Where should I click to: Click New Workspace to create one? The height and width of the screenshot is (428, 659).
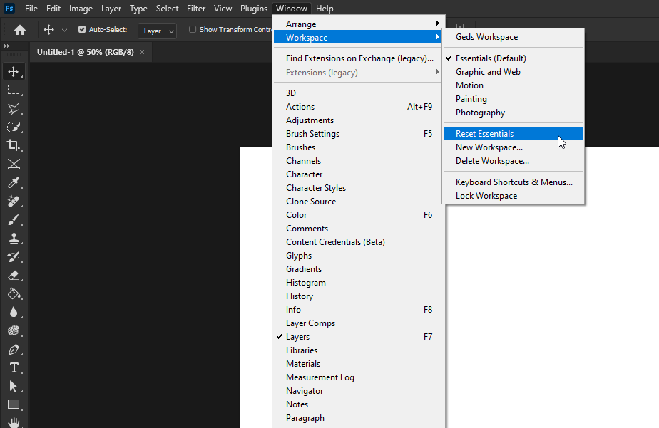click(x=489, y=147)
